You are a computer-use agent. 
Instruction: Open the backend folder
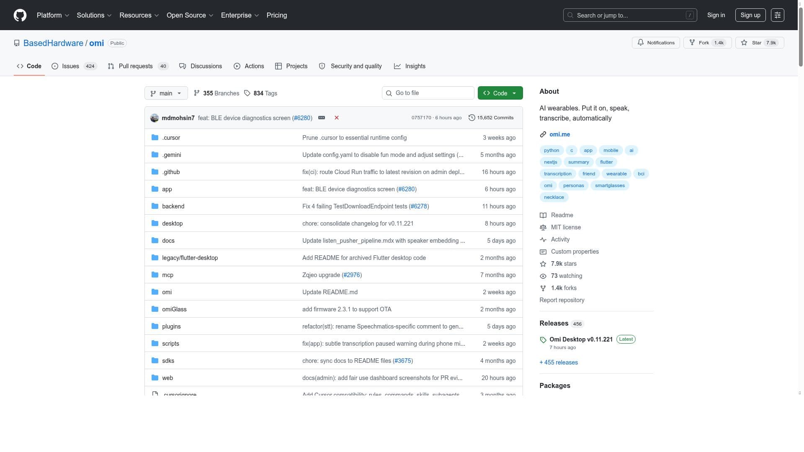pyautogui.click(x=173, y=206)
